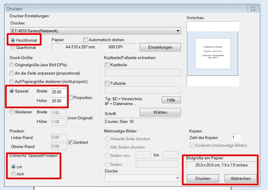Click the Spezial Höhe input field
This screenshot has width=268, height=190.
58,101
